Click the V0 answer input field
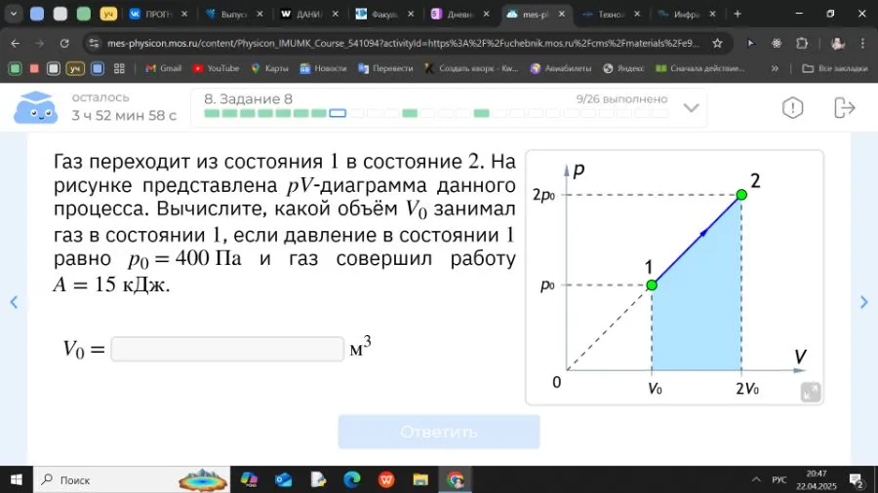Viewport: 878px width, 493px height. pos(227,349)
